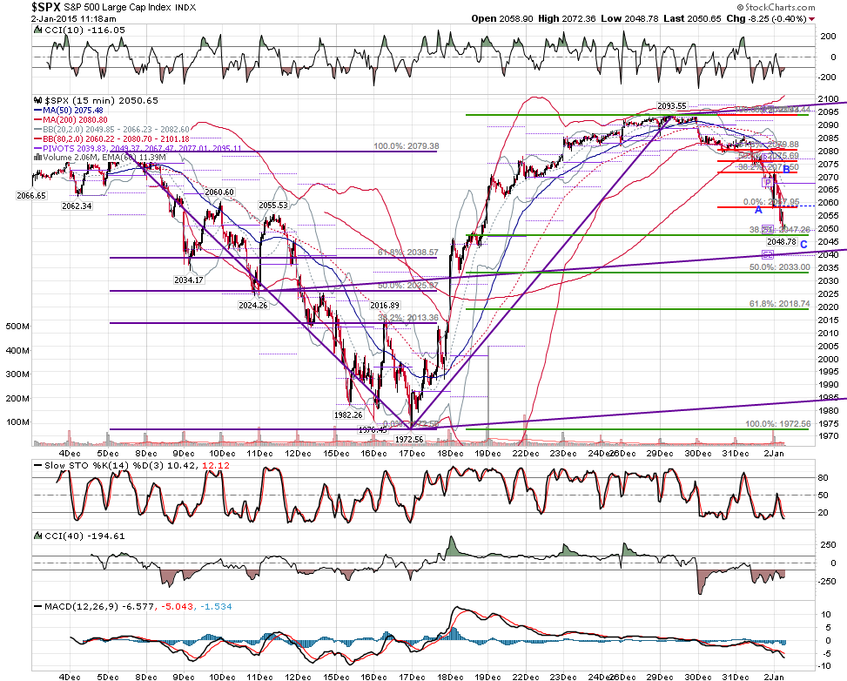Click the '61.8%: 2018.74' Fibonacci label
This screenshot has width=847, height=681.
click(779, 304)
